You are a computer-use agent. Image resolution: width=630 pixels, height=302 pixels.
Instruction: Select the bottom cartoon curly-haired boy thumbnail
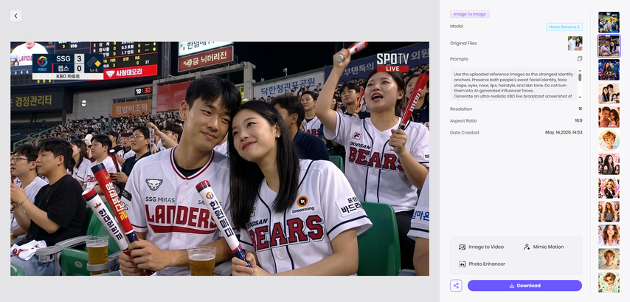click(x=609, y=282)
